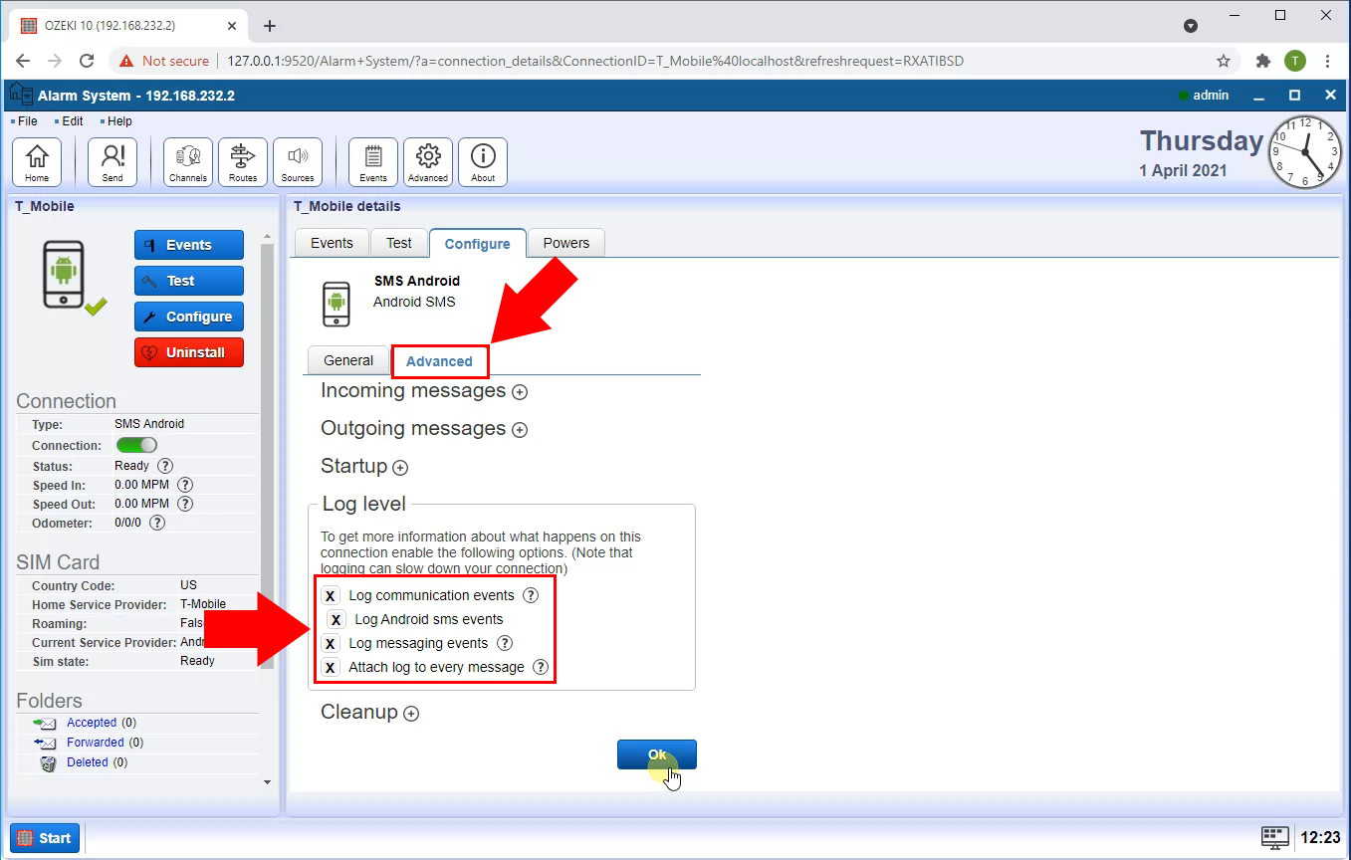Click the help icon beside Status Ready
This screenshot has width=1351, height=860.
[x=165, y=466]
